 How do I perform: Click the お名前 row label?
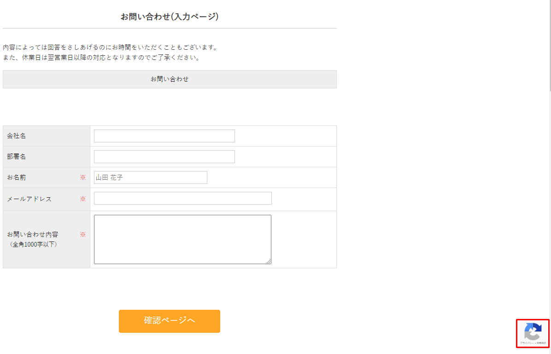click(x=17, y=177)
